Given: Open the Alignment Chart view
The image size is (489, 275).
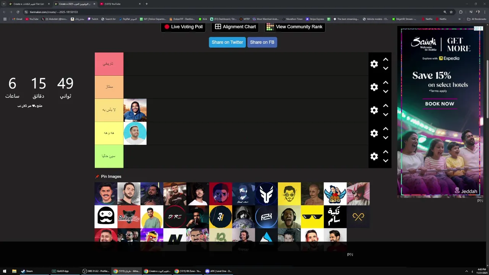Looking at the screenshot, I should pos(235,27).
